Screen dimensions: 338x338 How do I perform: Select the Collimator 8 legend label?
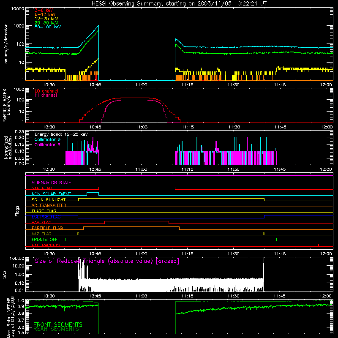[47, 139]
